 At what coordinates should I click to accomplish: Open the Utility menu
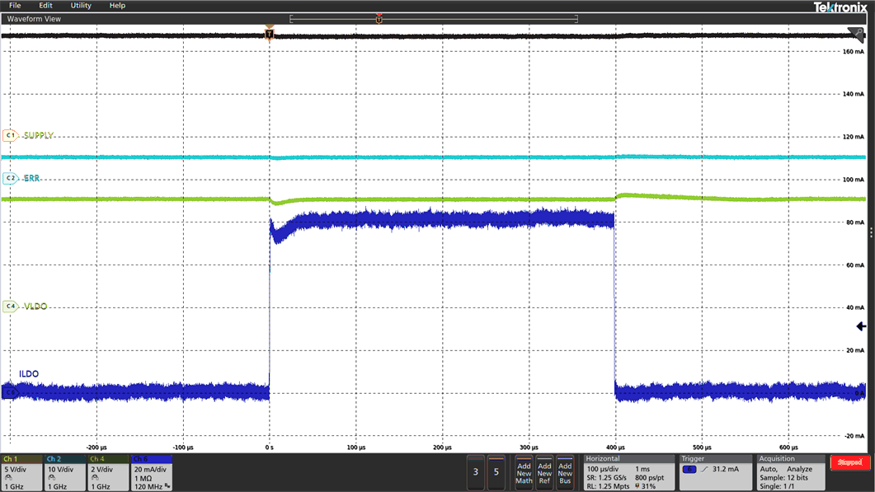80,5
